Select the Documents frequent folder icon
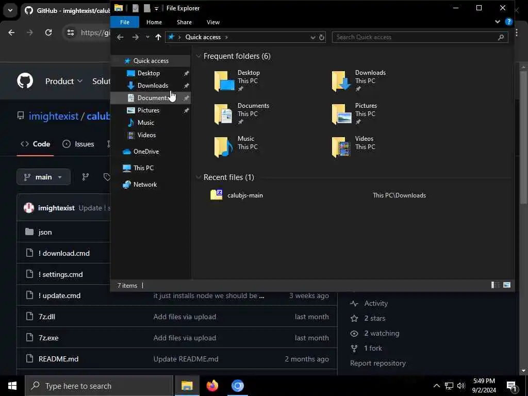 [x=224, y=114]
